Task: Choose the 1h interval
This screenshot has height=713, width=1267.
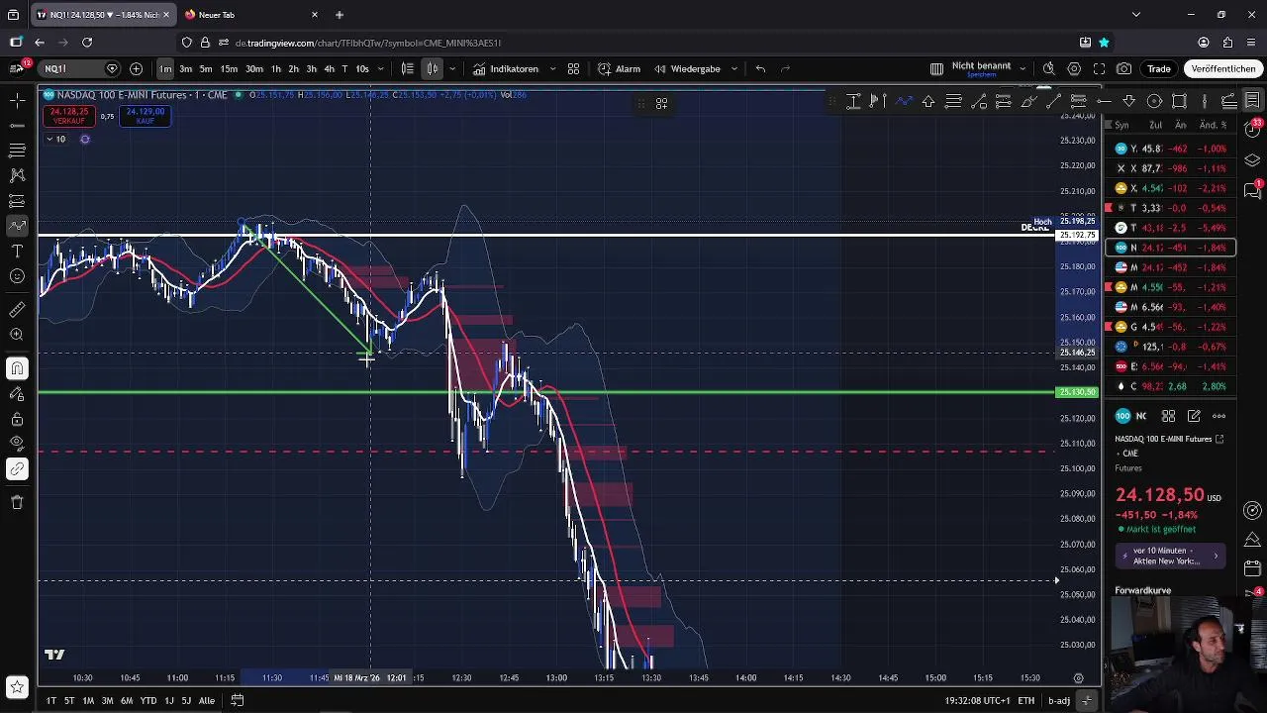Action: (x=276, y=68)
